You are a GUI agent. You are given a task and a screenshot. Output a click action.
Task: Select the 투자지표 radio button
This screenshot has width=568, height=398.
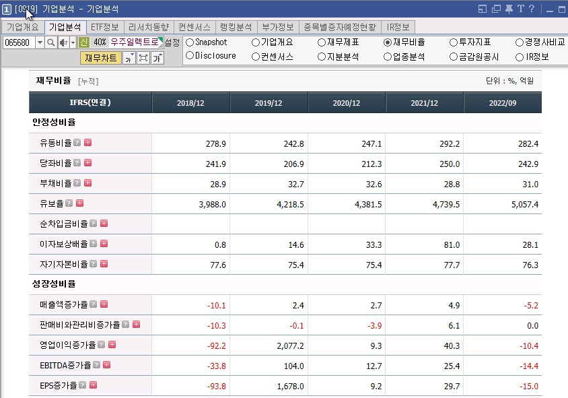(x=454, y=42)
